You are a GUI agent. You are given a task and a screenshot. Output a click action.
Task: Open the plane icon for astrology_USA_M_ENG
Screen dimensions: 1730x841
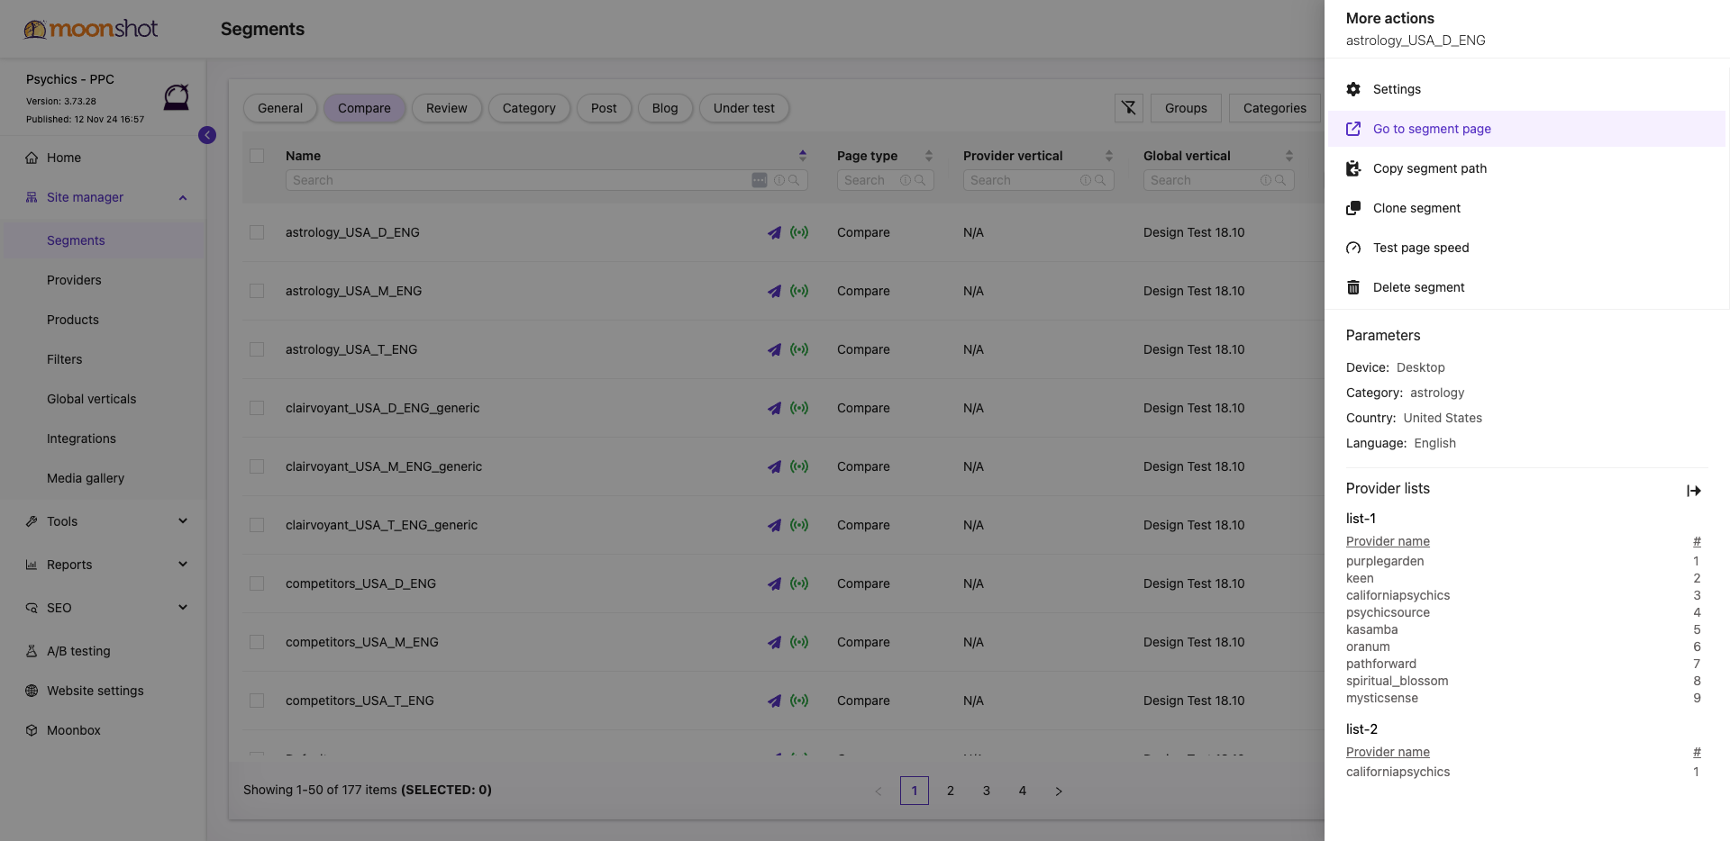pyautogui.click(x=774, y=291)
